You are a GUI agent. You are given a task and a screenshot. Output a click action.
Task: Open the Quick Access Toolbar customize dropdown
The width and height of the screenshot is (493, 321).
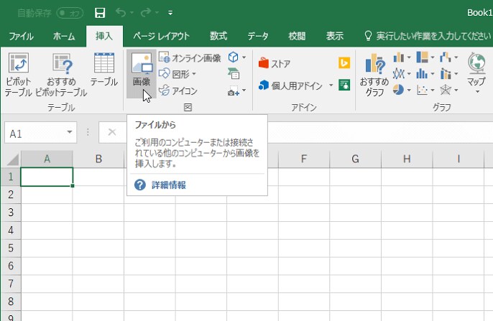pyautogui.click(x=170, y=13)
